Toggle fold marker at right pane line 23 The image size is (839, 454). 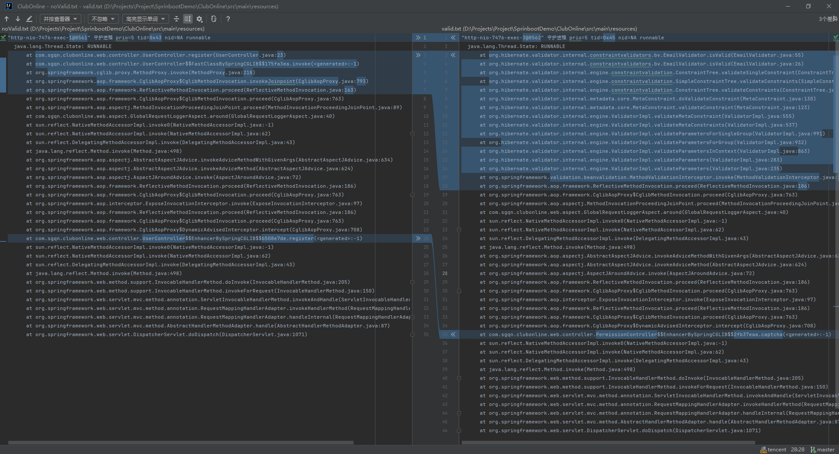click(459, 230)
